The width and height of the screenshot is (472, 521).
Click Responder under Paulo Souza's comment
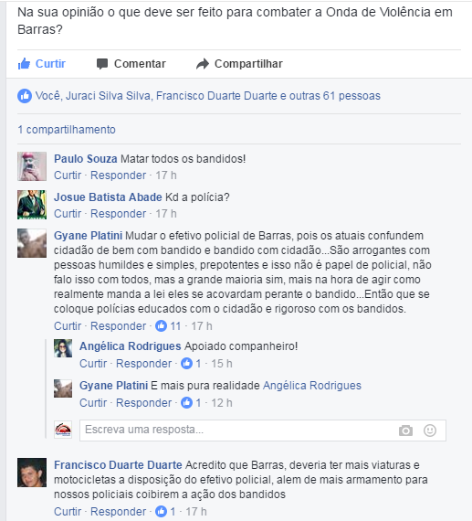click(118, 175)
